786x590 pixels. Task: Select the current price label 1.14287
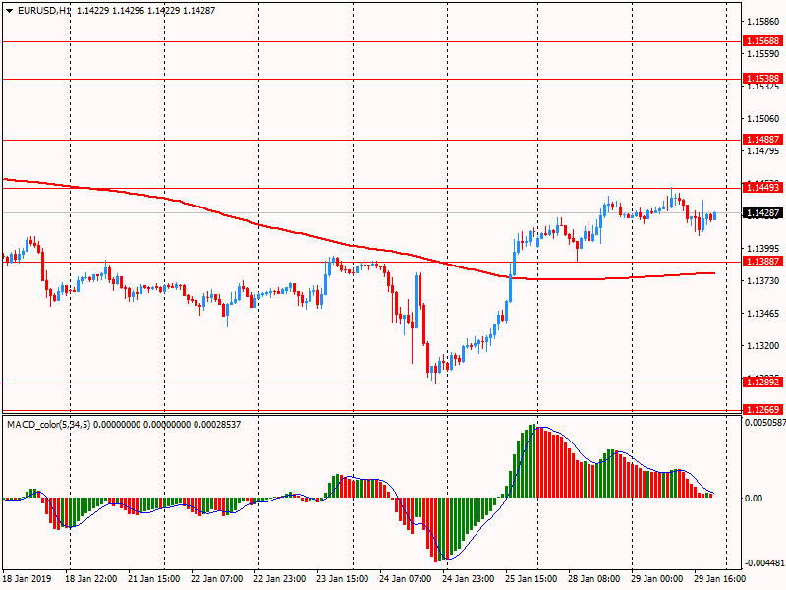click(x=762, y=212)
